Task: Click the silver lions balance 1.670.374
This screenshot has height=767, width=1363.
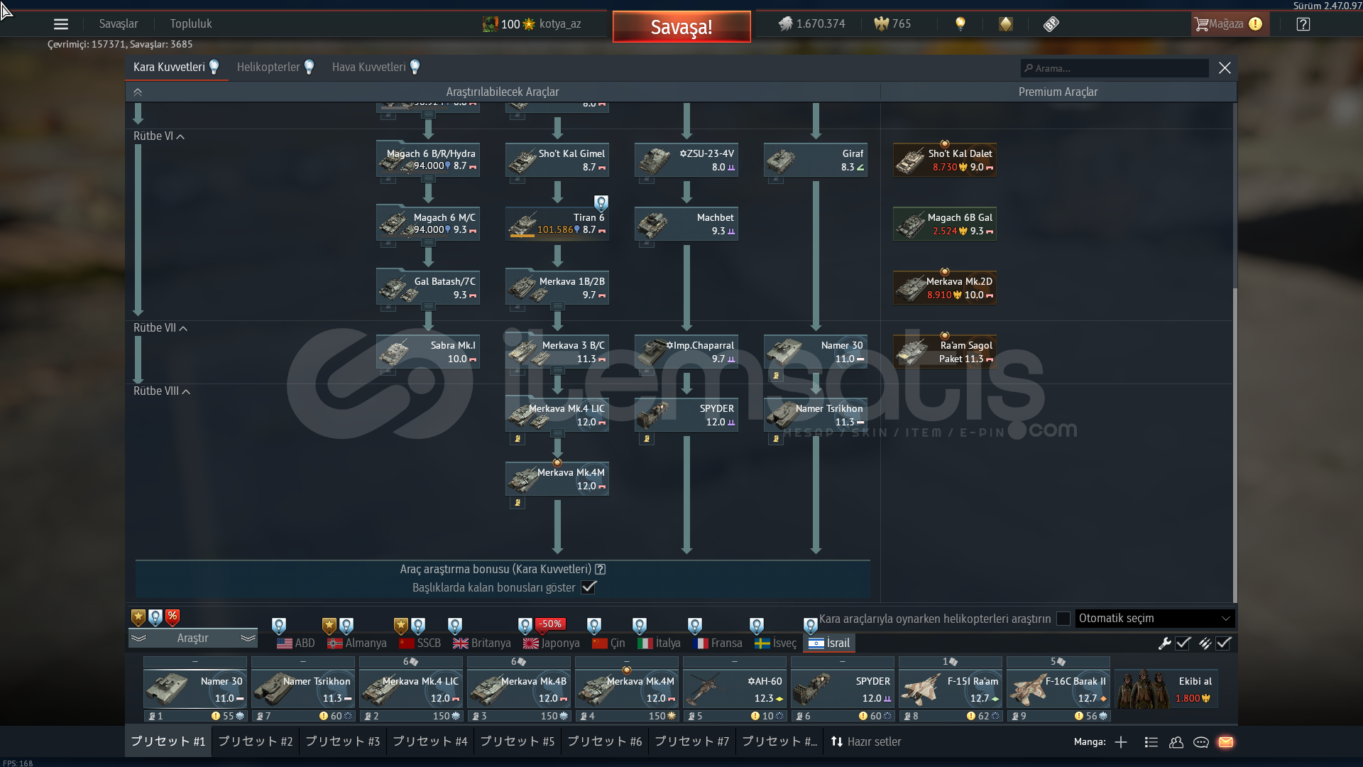Action: pyautogui.click(x=811, y=24)
